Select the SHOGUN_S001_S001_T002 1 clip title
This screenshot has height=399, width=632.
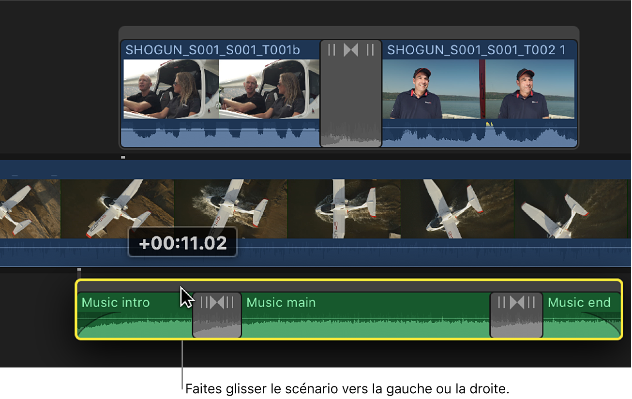(476, 50)
